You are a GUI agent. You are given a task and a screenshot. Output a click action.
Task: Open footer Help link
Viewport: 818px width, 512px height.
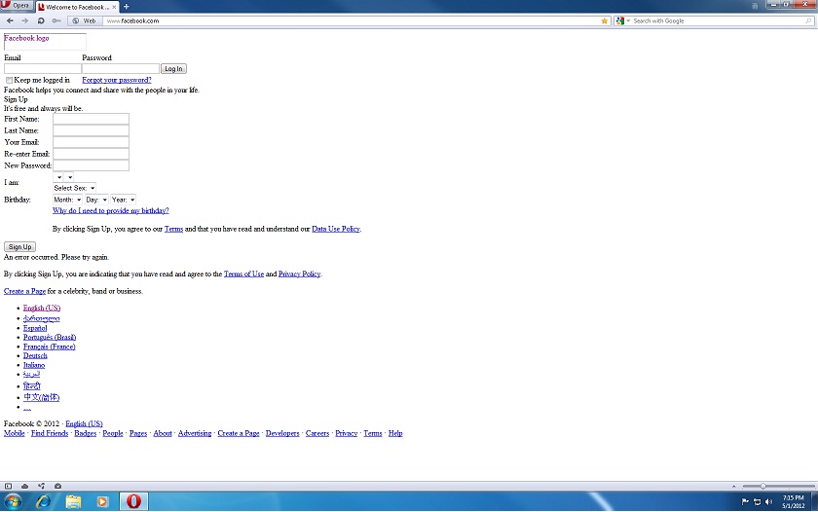tap(395, 433)
